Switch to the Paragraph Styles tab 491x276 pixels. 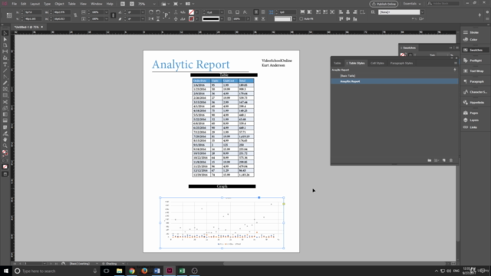[401, 63]
